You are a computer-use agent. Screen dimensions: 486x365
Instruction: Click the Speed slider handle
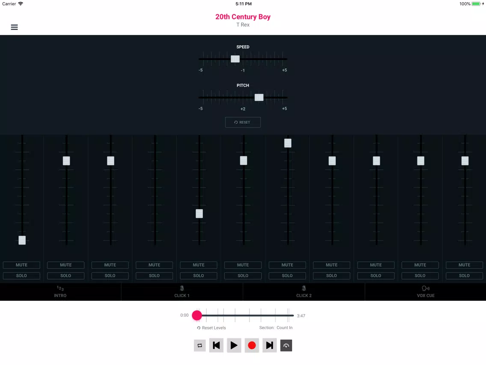235,59
